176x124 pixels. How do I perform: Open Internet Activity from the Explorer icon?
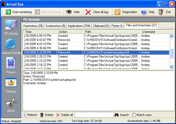click(x=11, y=44)
